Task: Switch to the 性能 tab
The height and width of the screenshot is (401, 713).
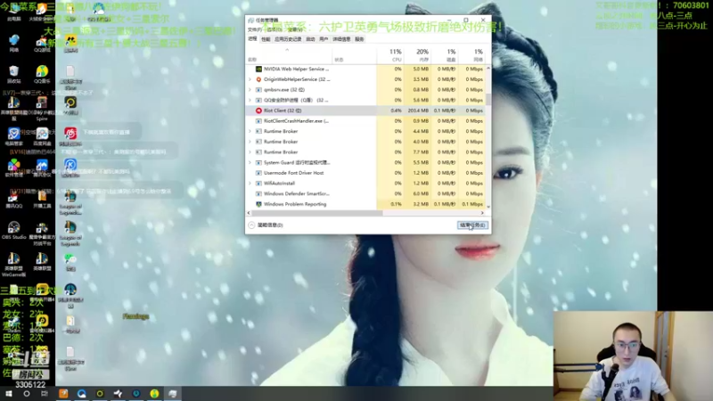Action: (266, 39)
